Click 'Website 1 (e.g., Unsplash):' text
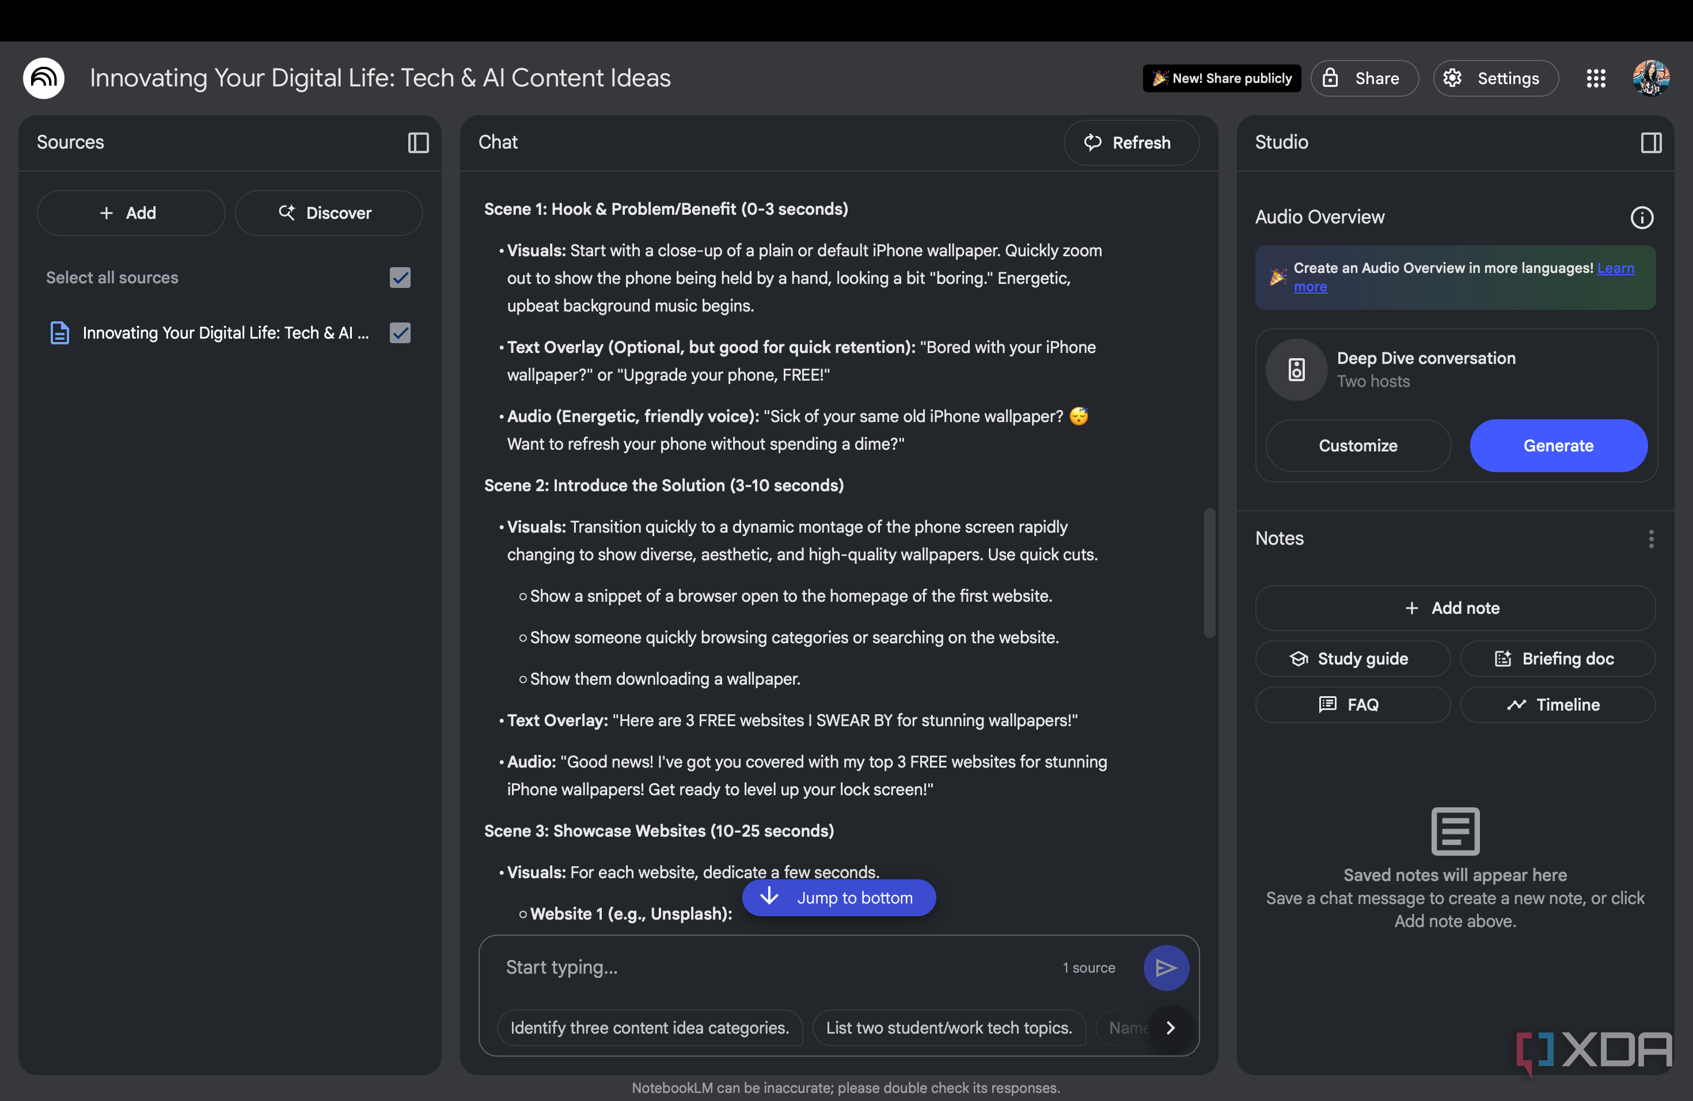The image size is (1693, 1101). [x=631, y=914]
